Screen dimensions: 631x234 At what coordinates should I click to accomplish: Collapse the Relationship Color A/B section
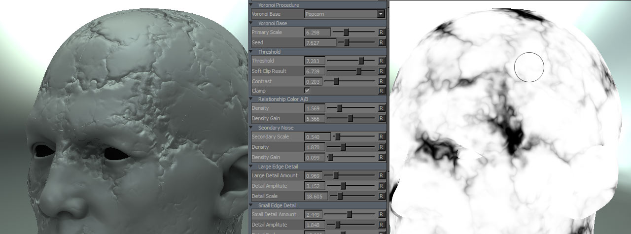click(254, 99)
